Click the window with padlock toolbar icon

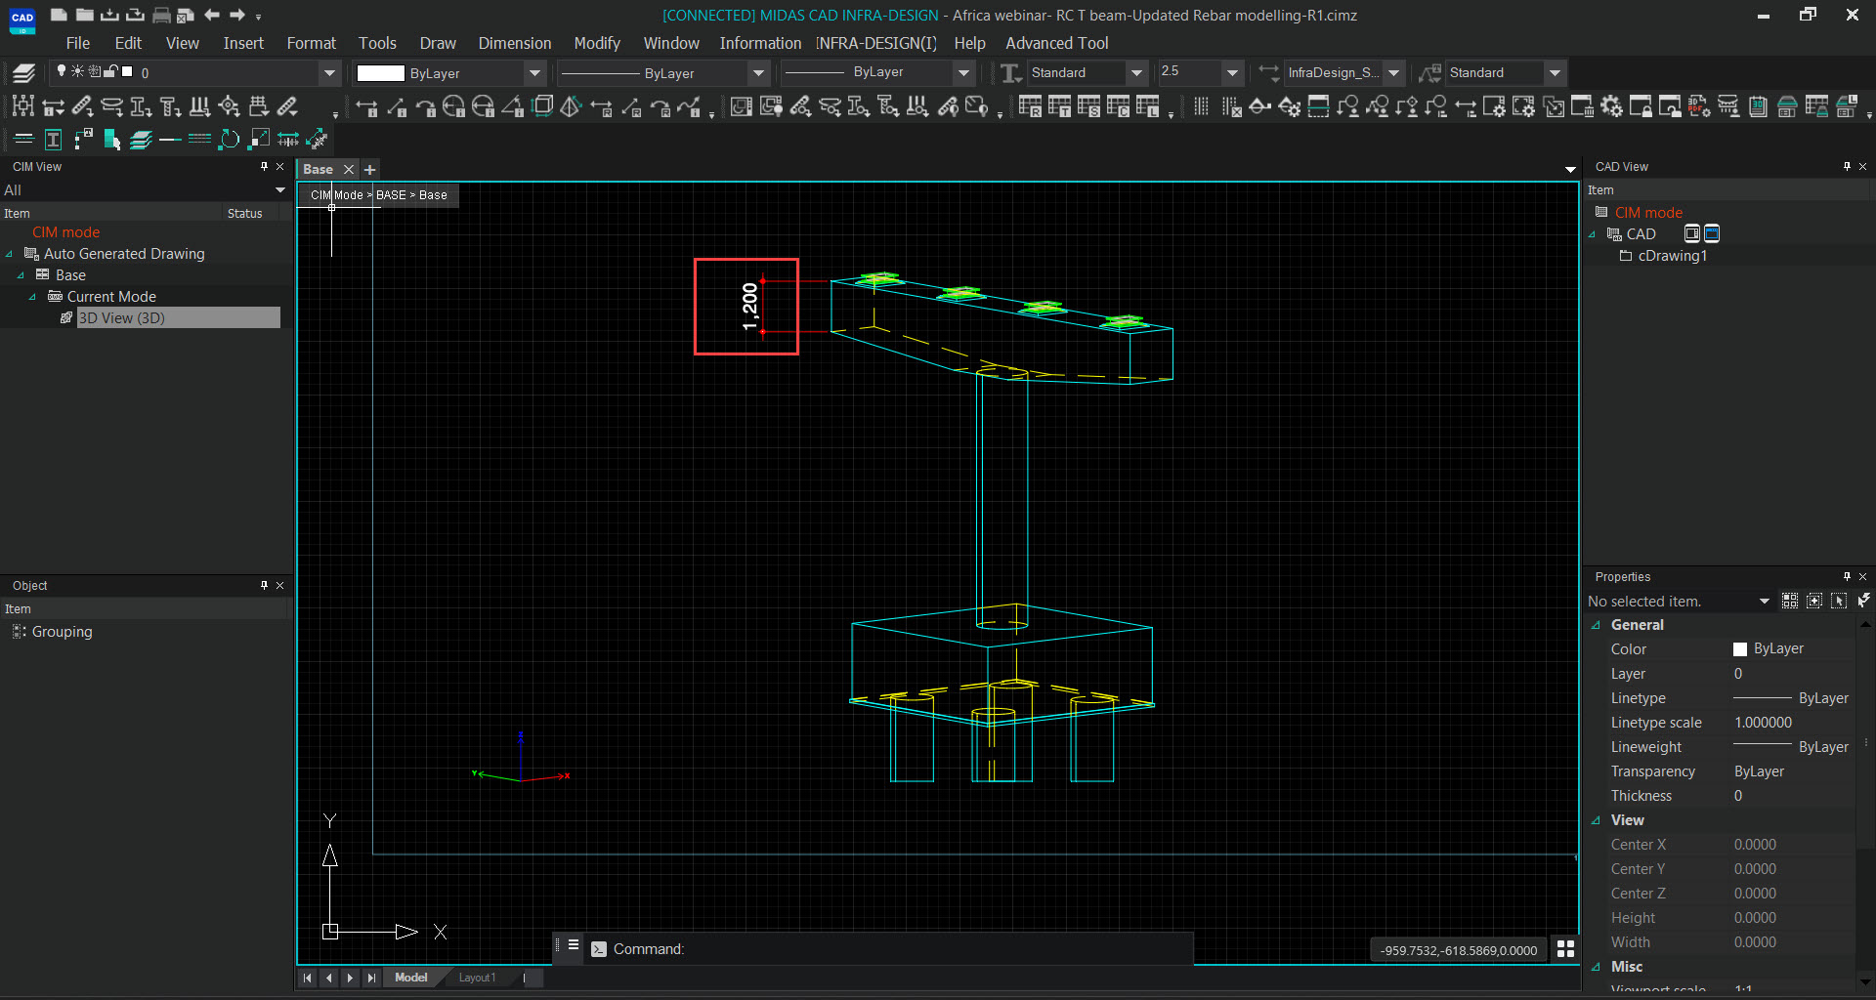1641,106
